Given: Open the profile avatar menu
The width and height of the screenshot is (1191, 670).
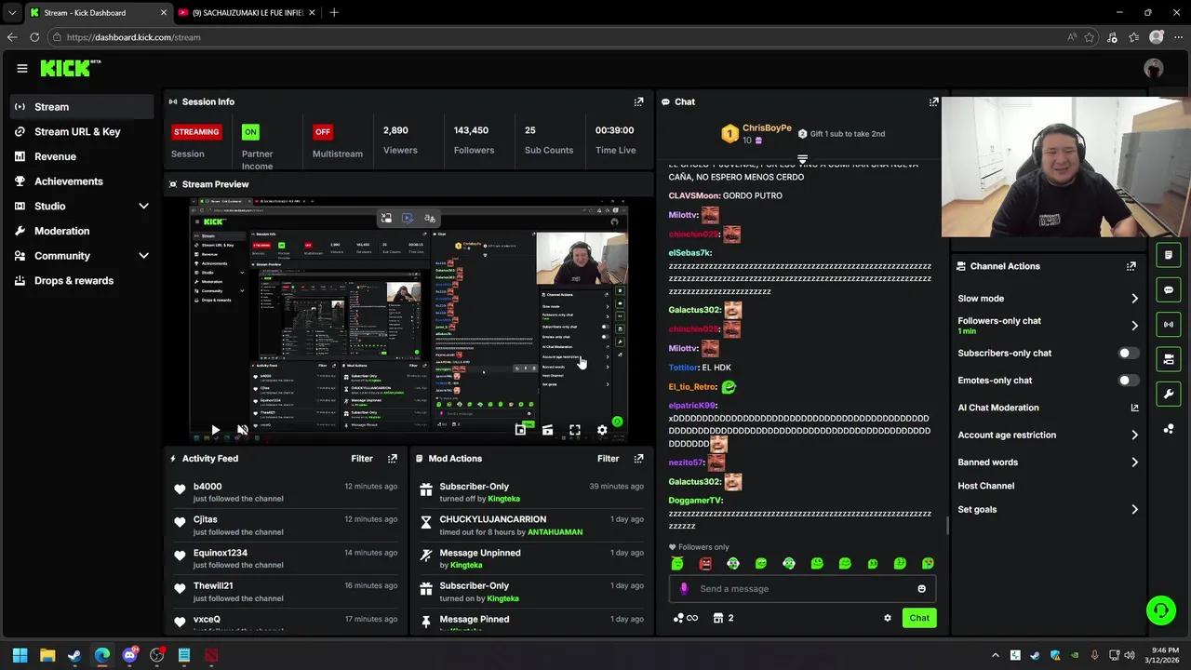Looking at the screenshot, I should (1154, 68).
